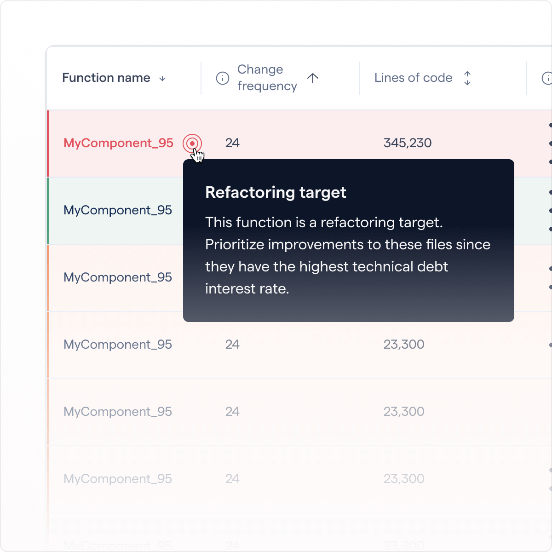Select MyComponent_95 in the green row
Image resolution: width=552 pixels, height=552 pixels.
(x=118, y=210)
